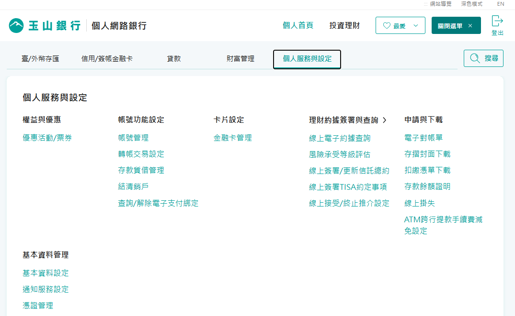Open 查詢/解除電子支付綁定 link
This screenshot has width=515, height=316.
click(x=158, y=203)
